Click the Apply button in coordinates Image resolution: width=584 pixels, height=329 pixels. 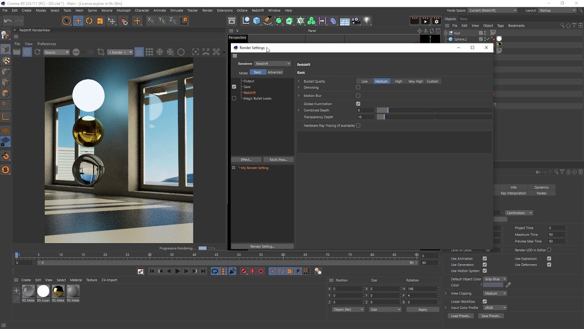(x=423, y=309)
